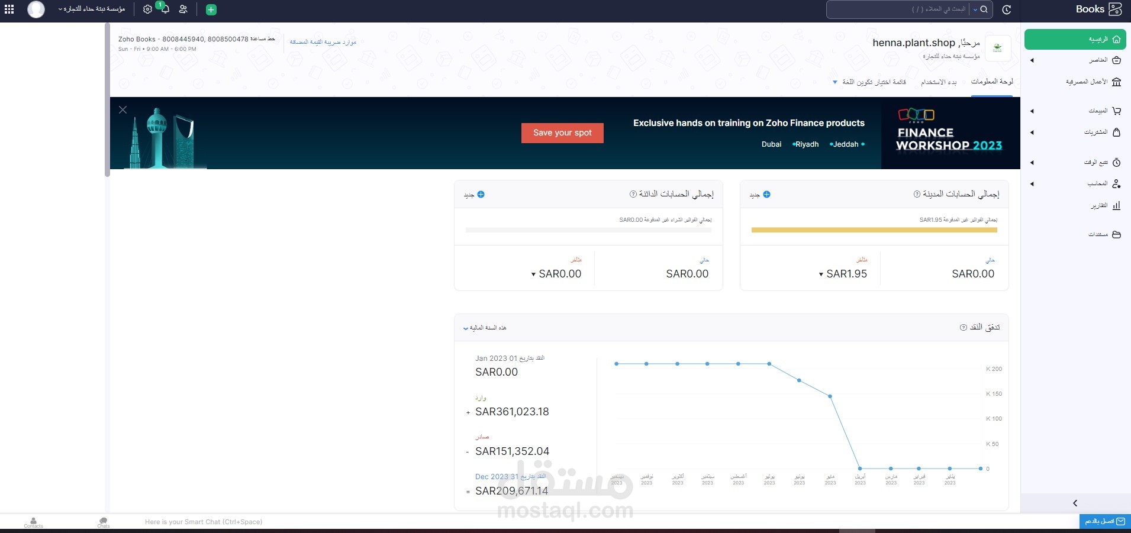Close the Finance Workshop banner
Viewport: 1131px width, 533px height.
coord(123,110)
